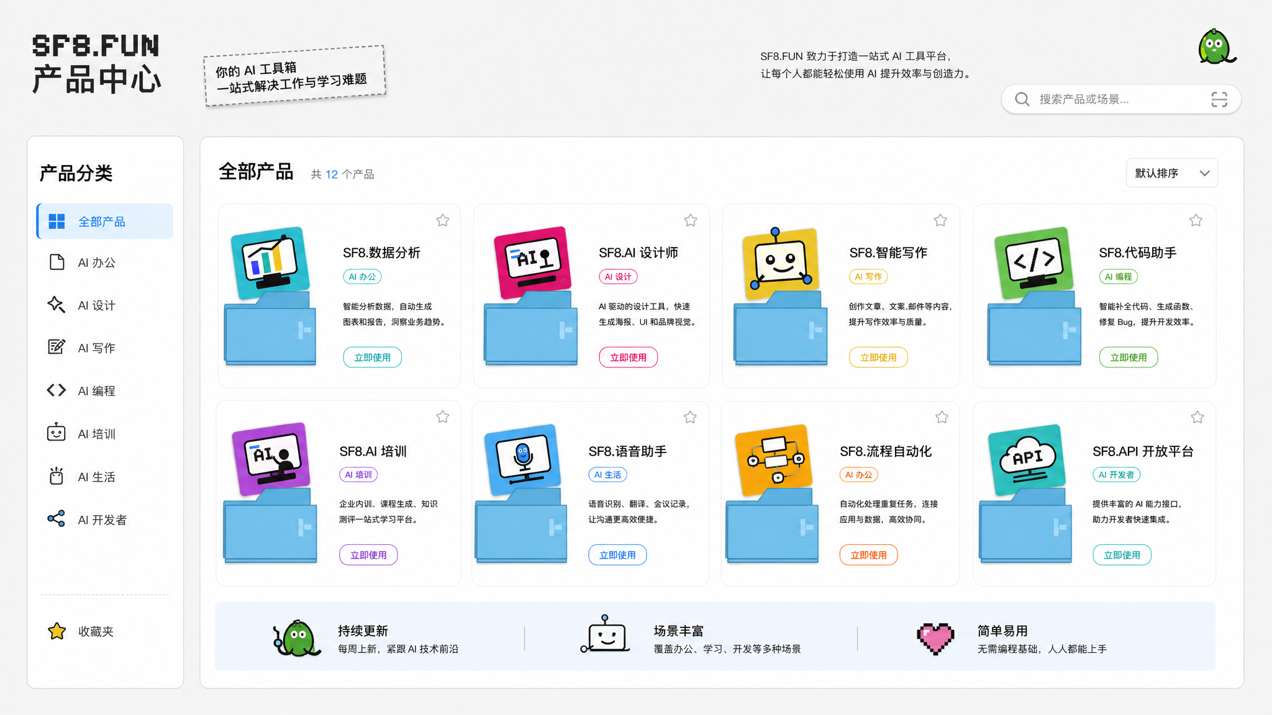Click the SF8.数据分析 chart monitor icon
1272x715 pixels.
(270, 263)
